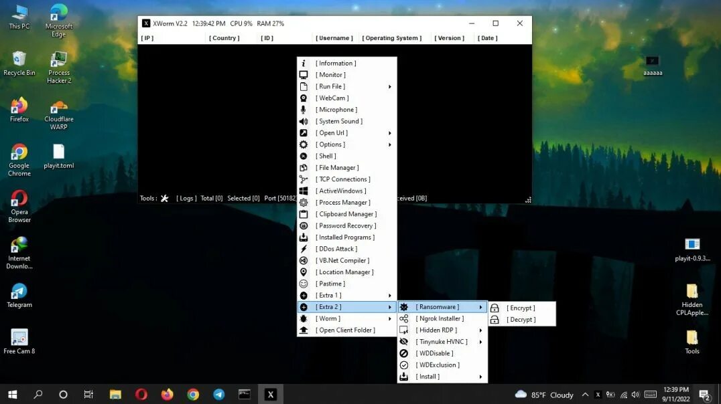Select the Monitor screen icon
The height and width of the screenshot is (404, 721).
coord(304,75)
